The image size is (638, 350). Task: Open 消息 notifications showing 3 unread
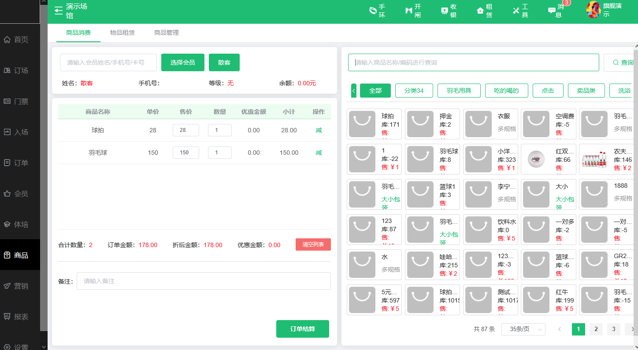(x=551, y=10)
